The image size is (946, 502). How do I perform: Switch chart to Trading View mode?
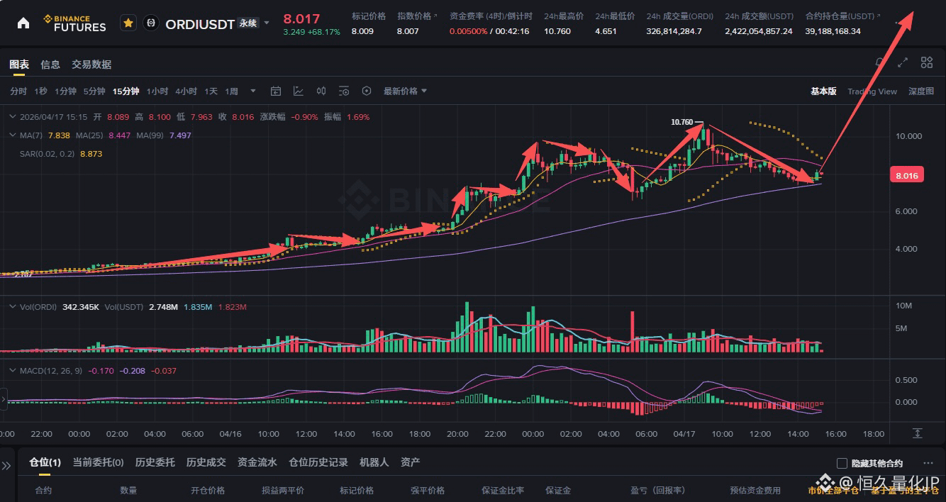(872, 91)
